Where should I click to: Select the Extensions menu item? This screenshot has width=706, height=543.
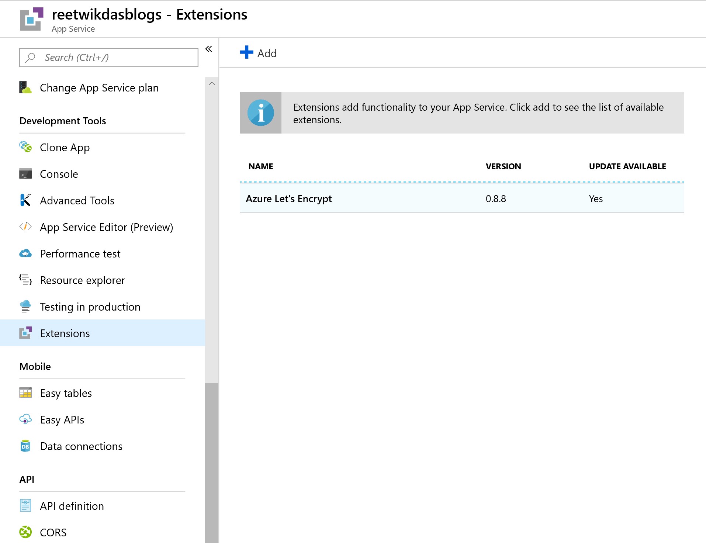tap(103, 333)
